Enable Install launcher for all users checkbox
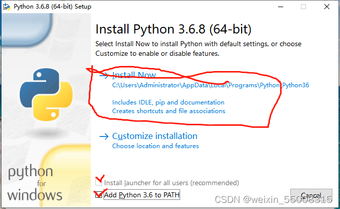Viewport: 340px width, 209px height. (x=98, y=183)
